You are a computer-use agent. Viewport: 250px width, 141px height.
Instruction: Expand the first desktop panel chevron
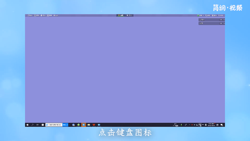224,20
